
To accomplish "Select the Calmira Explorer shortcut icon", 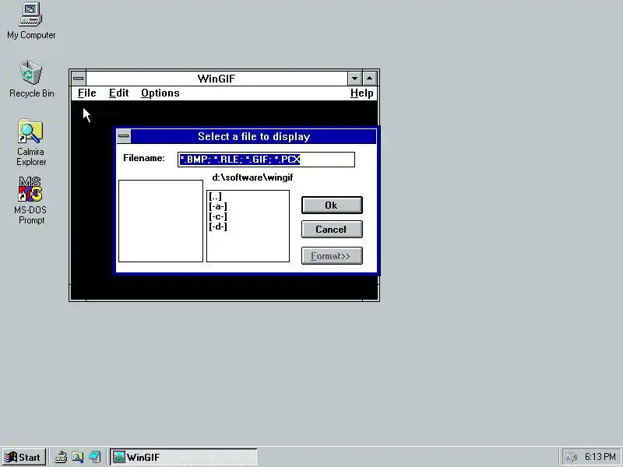I will [x=30, y=142].
